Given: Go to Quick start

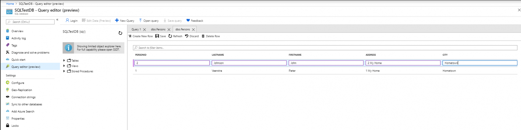Looking at the screenshot, I should pos(18,60).
